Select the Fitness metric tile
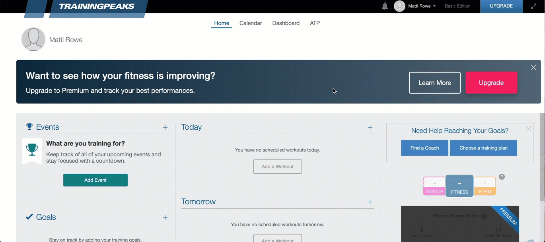 pyautogui.click(x=459, y=186)
